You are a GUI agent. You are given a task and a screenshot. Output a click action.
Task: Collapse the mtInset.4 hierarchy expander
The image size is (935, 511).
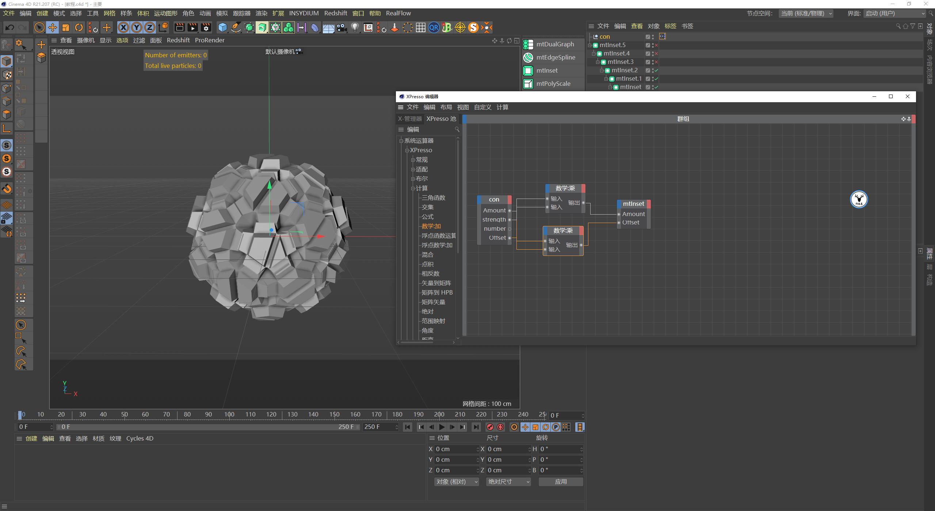594,54
